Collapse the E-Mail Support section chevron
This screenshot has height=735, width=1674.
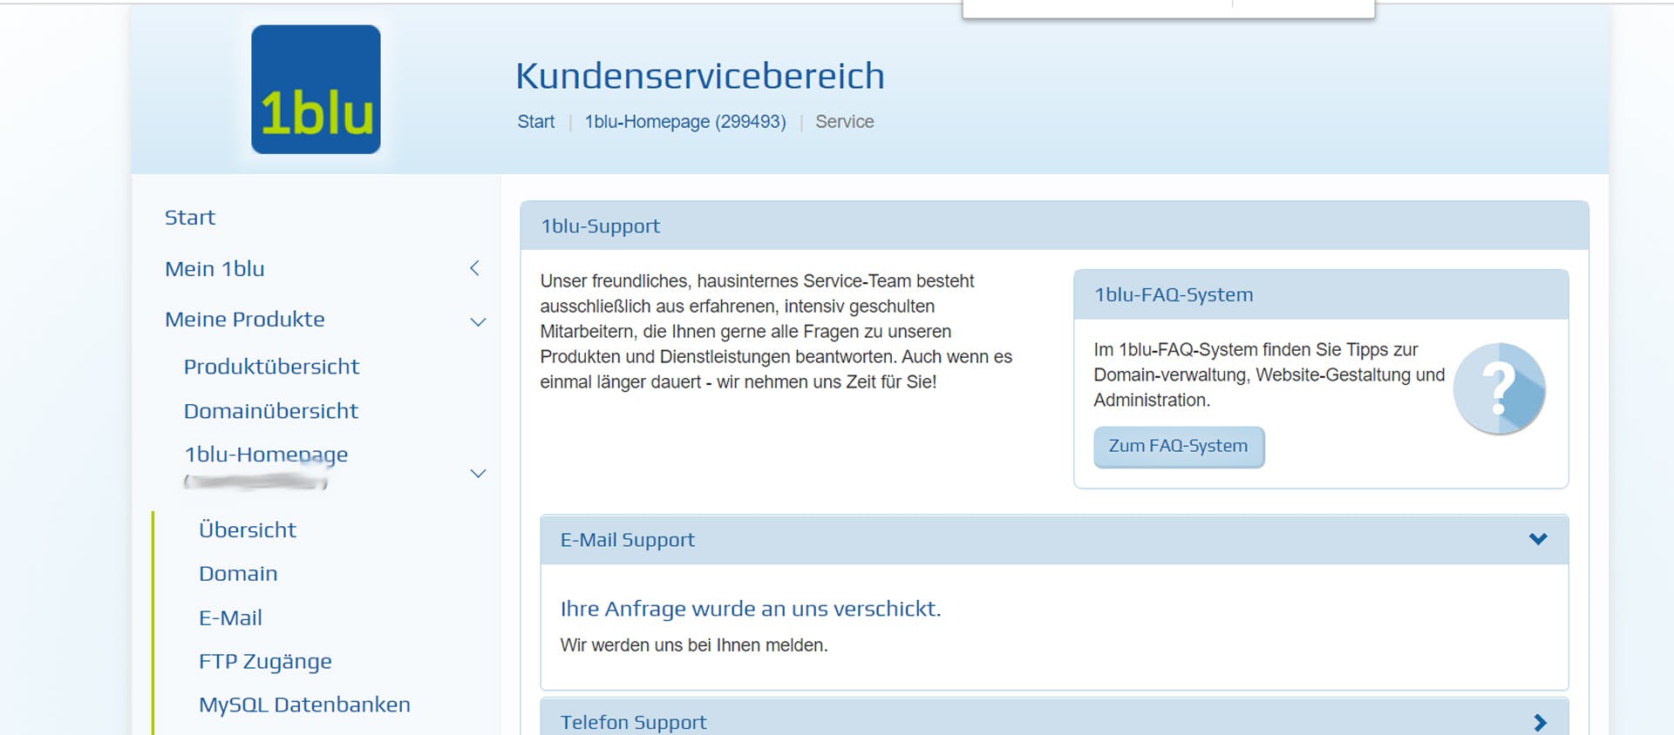coord(1538,539)
